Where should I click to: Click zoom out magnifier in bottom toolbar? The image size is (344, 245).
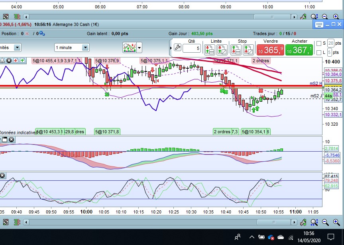pyautogui.click(x=324, y=222)
